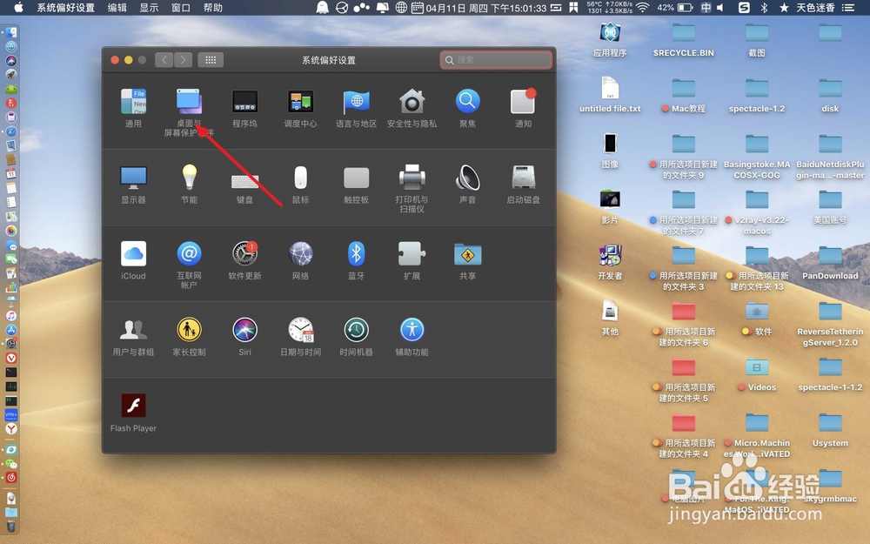Open Network preferences (网络)
Screen dimensions: 870x544
(300, 252)
